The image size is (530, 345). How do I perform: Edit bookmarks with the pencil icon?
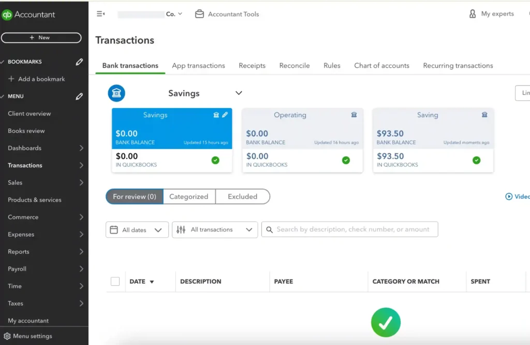[x=79, y=62]
